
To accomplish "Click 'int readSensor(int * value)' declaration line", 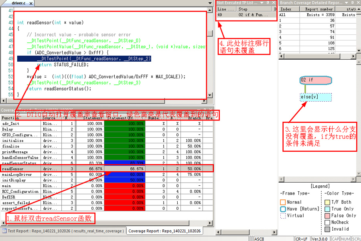I will pyautogui.click(x=51, y=23).
